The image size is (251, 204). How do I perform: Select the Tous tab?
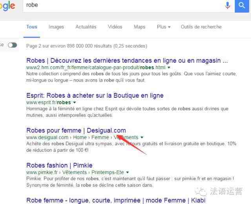click(32, 27)
